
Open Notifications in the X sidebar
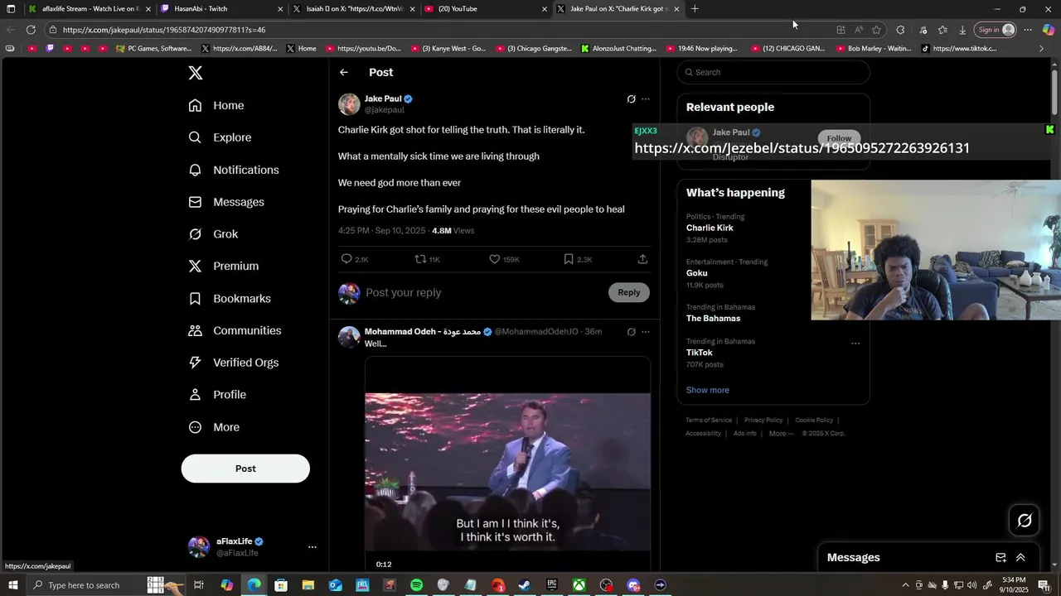[234, 170]
